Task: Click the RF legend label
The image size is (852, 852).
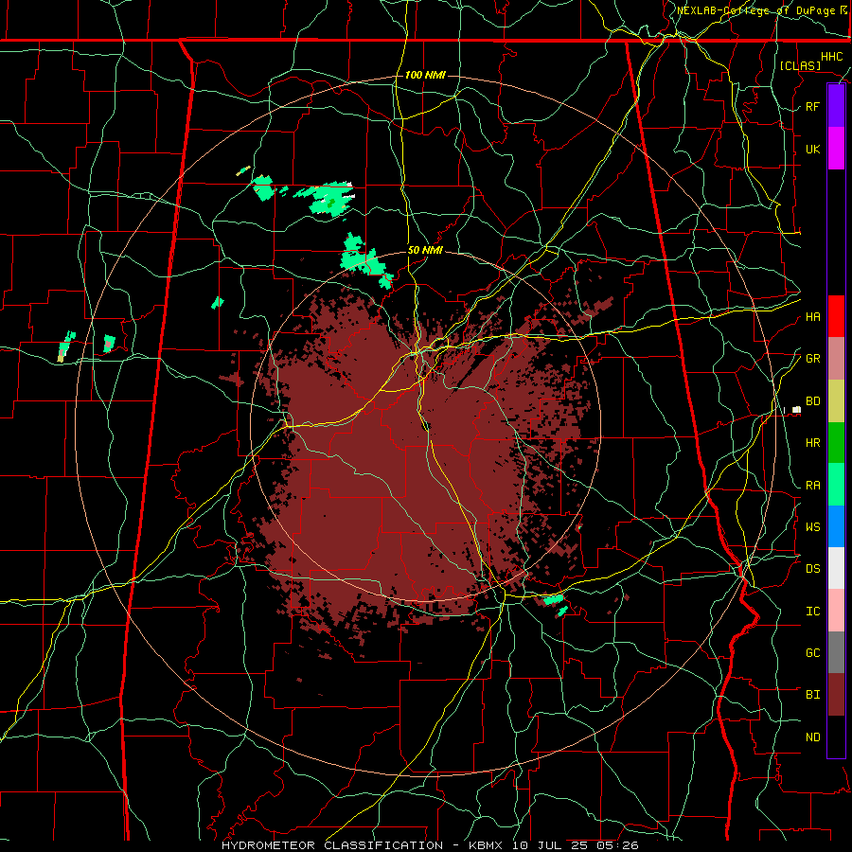Action: pos(812,106)
